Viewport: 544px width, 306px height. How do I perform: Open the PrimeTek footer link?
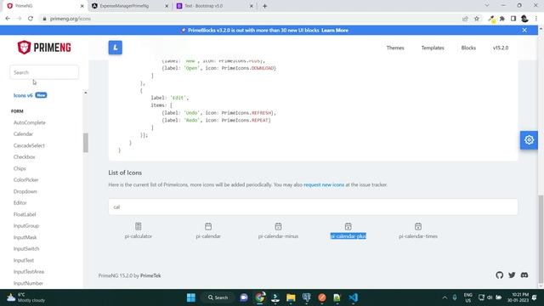coord(150,275)
